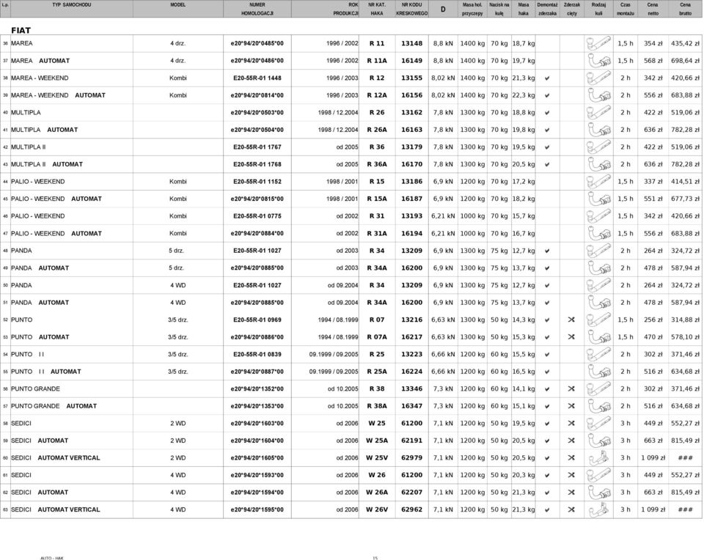Click the TYP SAMOCHODU column header
Screen dimensions: 704x560
(71, 5)
